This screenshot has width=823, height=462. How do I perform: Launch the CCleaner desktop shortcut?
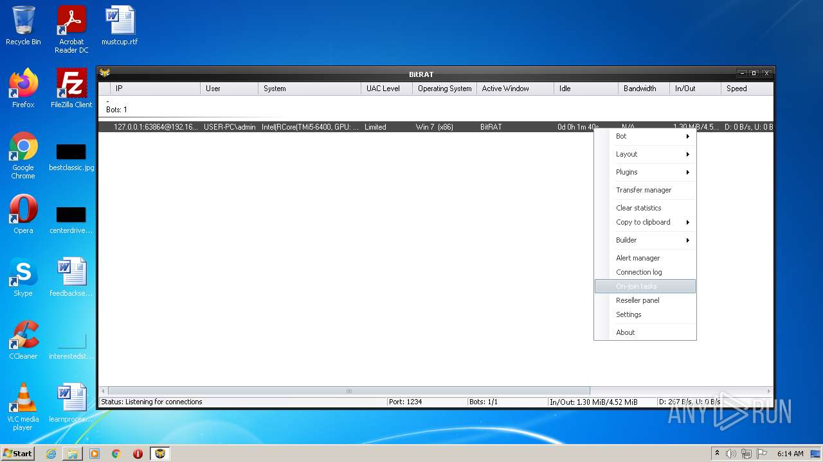point(23,340)
